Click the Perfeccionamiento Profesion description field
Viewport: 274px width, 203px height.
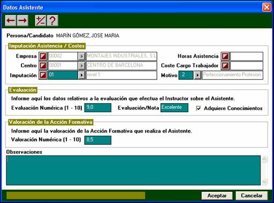point(233,75)
